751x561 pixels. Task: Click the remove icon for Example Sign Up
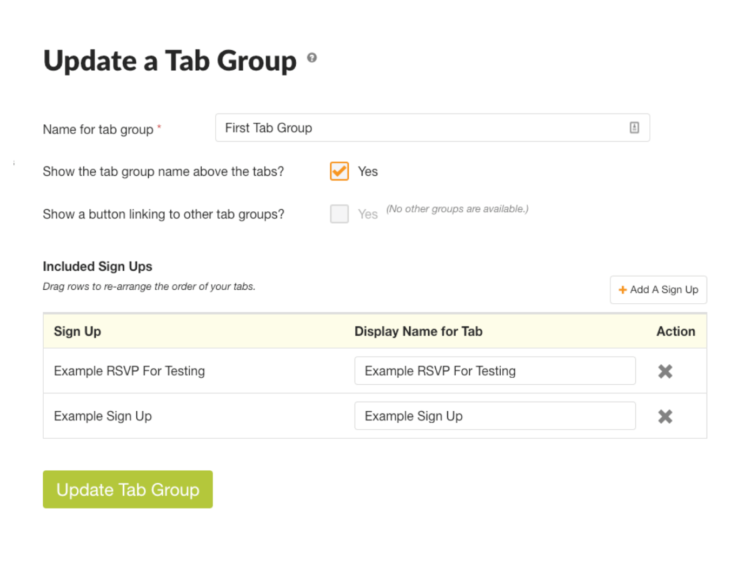coord(665,416)
